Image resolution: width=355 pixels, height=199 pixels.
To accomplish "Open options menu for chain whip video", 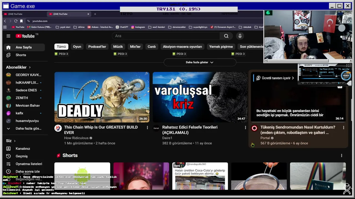I will tap(147, 127).
